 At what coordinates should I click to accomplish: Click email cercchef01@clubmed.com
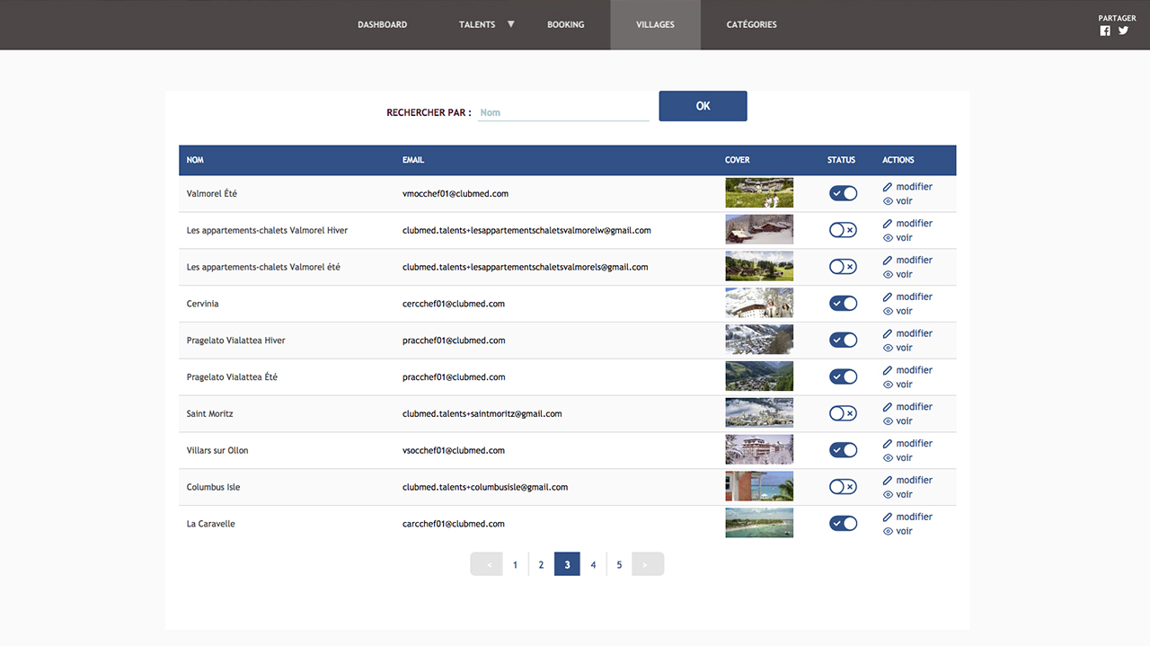coord(454,304)
